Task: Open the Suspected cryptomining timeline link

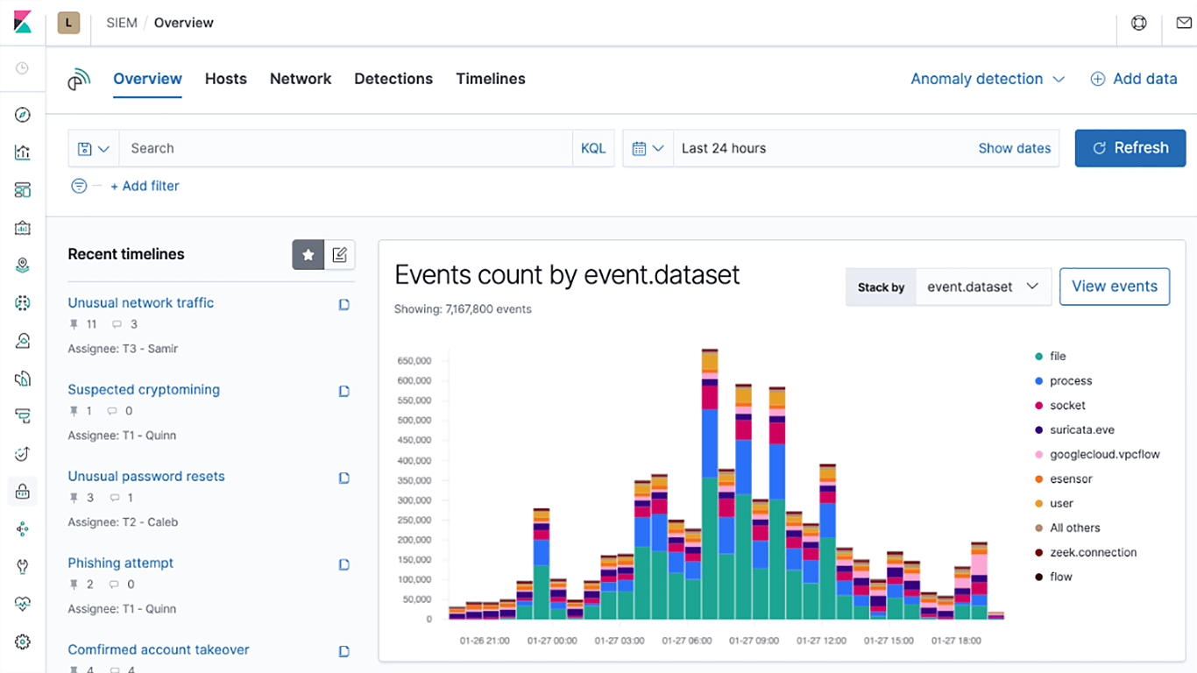Action: (x=144, y=389)
